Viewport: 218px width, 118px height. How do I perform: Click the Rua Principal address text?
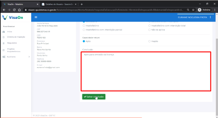tap(43, 43)
